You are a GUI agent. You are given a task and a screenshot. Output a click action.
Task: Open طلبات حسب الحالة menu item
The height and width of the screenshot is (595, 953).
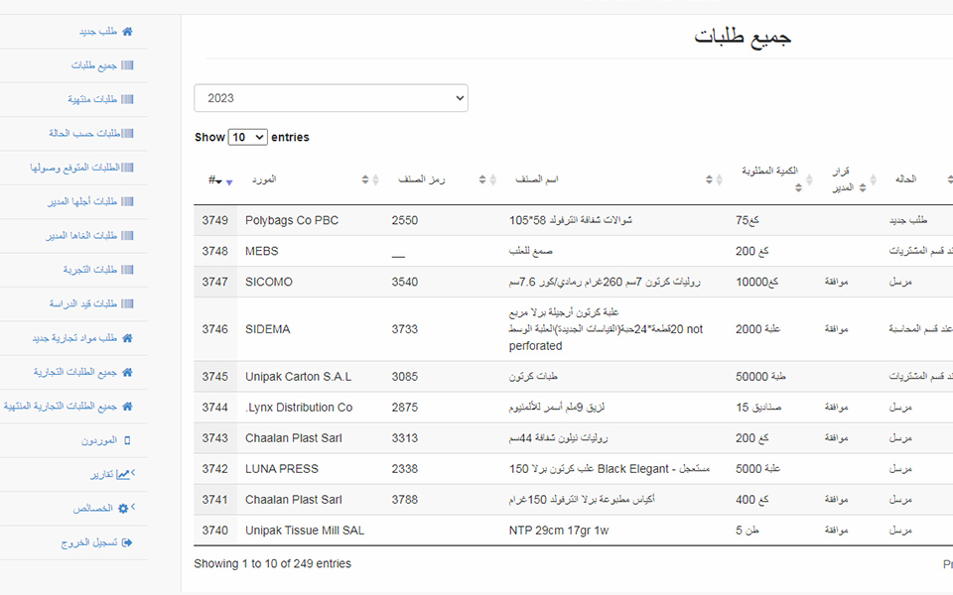coord(84,133)
